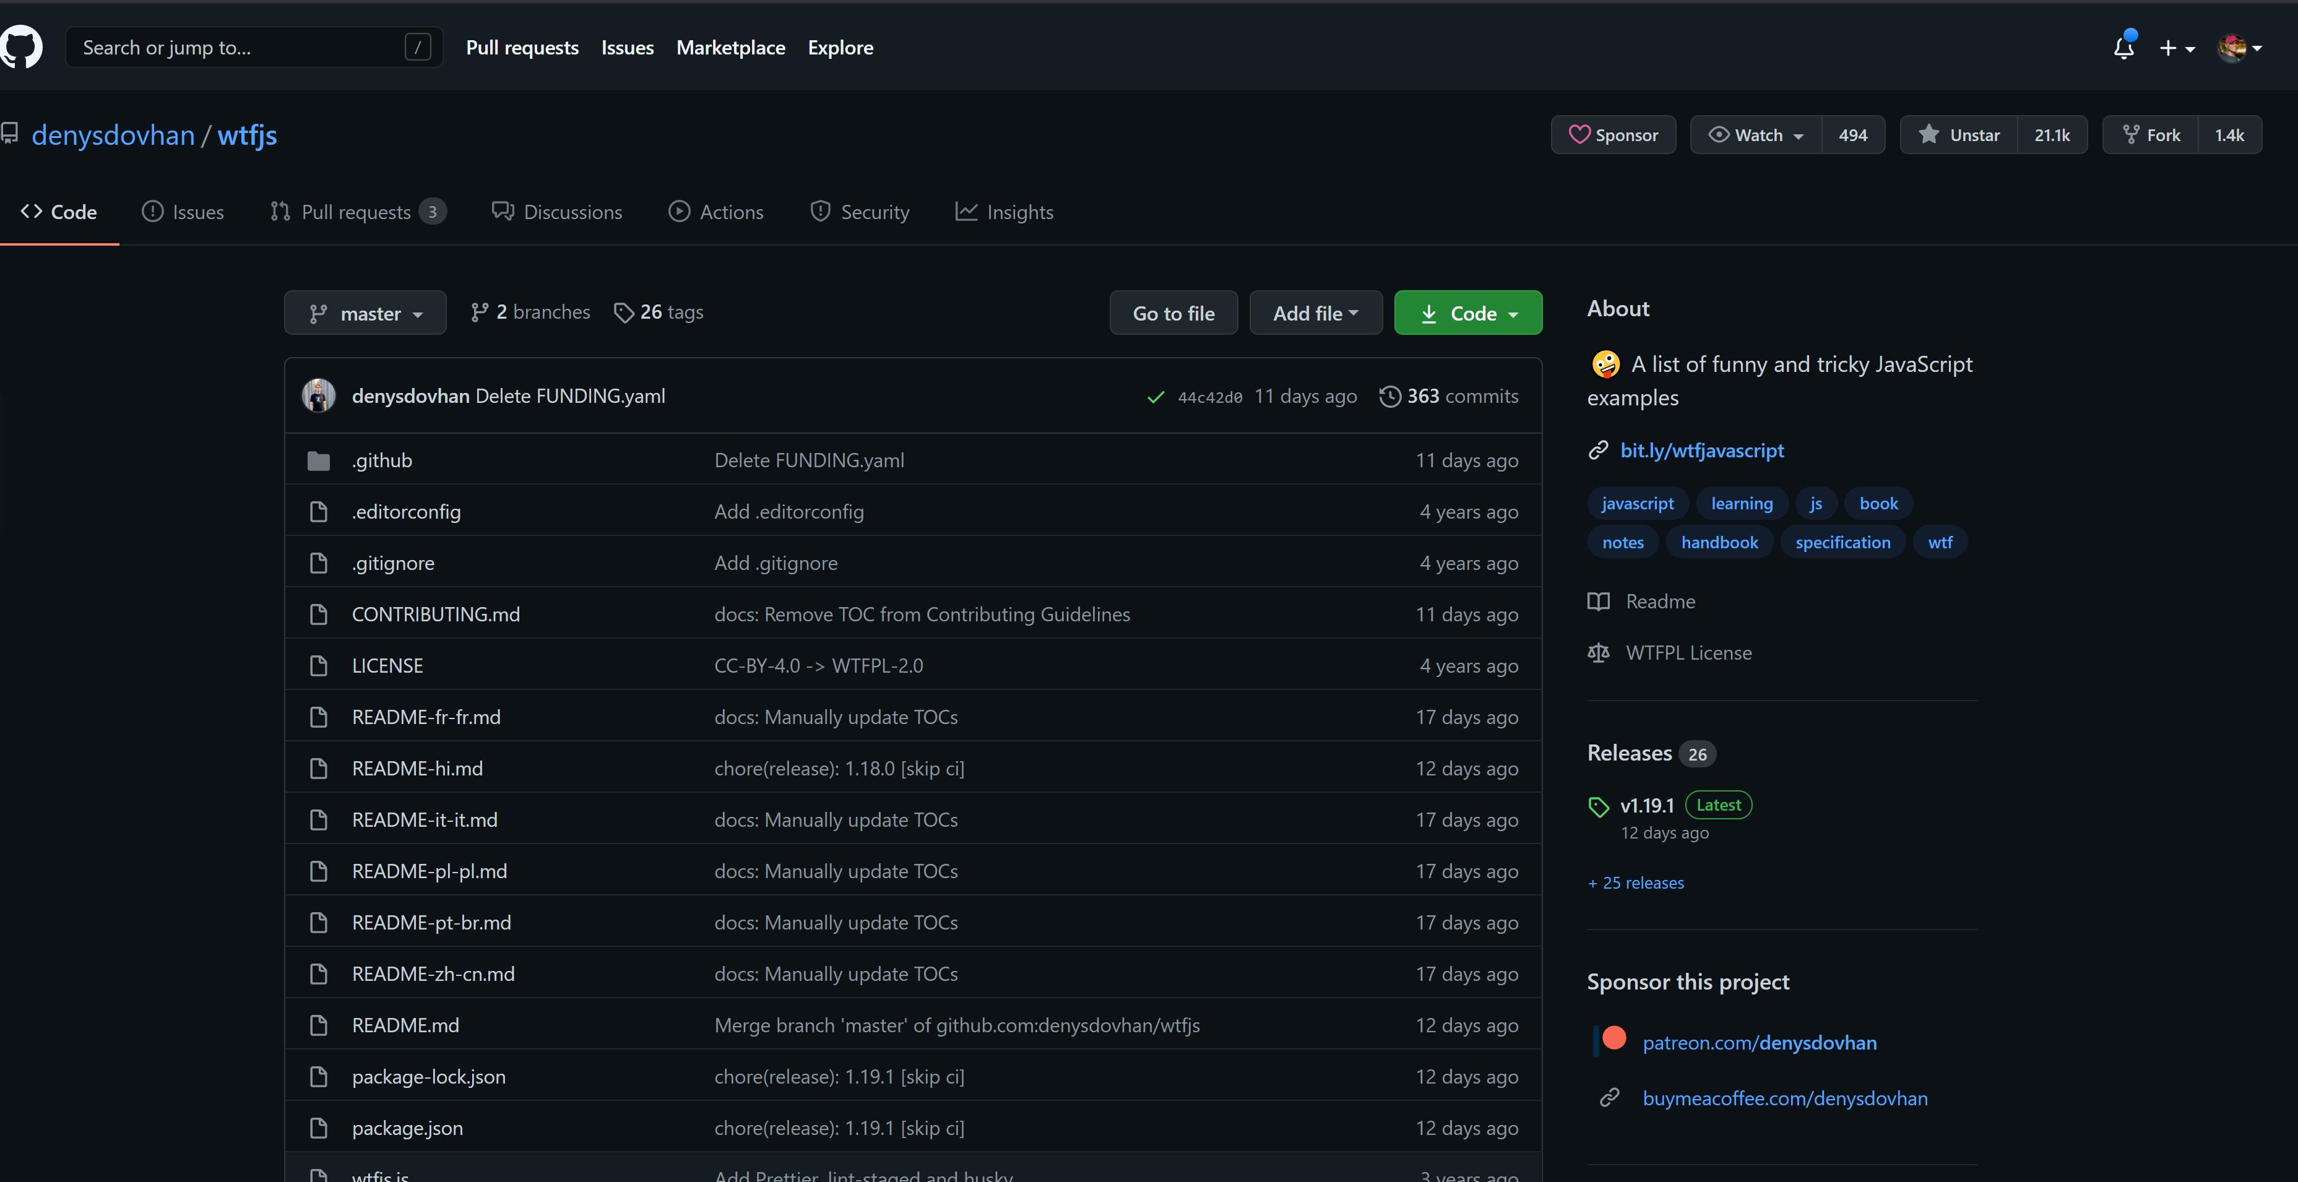The height and width of the screenshot is (1182, 2298).
Task: Click the wtf topic tag
Action: click(1940, 542)
